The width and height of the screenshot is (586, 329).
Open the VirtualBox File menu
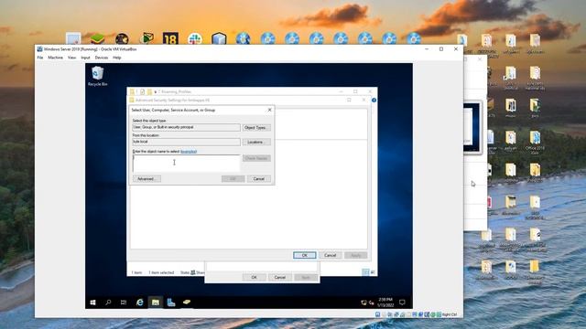[x=40, y=58]
